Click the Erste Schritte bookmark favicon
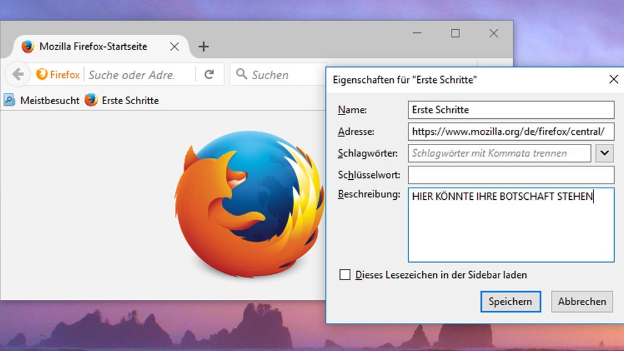This screenshot has width=624, height=351. click(x=91, y=100)
